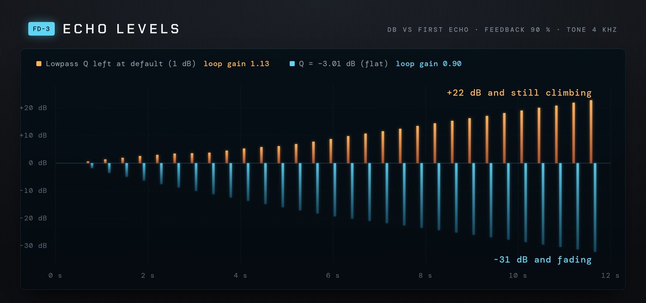
Task: Click the '-10 dB' axis label
Action: point(33,191)
